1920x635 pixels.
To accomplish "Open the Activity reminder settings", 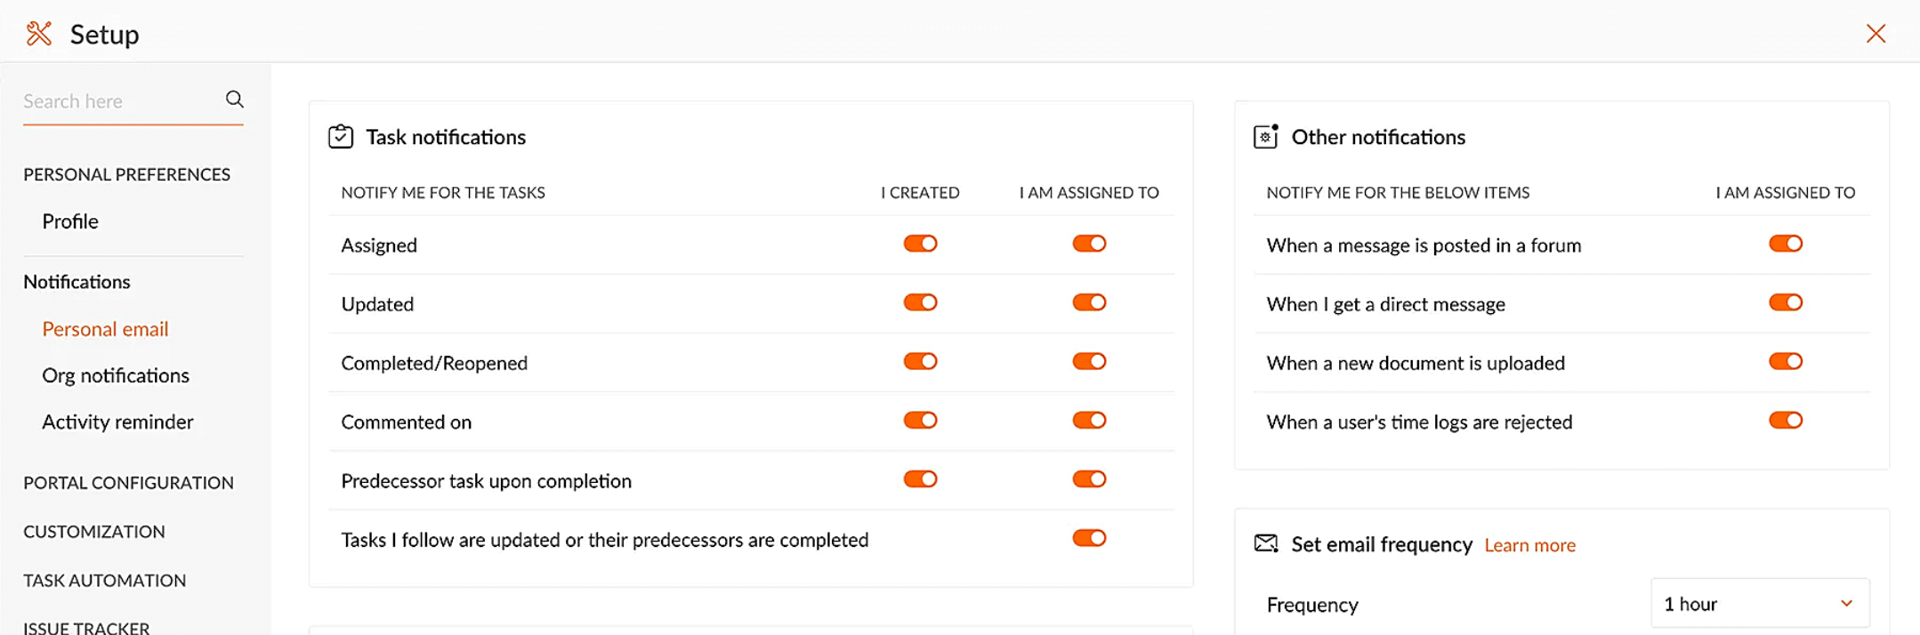I will pos(117,422).
